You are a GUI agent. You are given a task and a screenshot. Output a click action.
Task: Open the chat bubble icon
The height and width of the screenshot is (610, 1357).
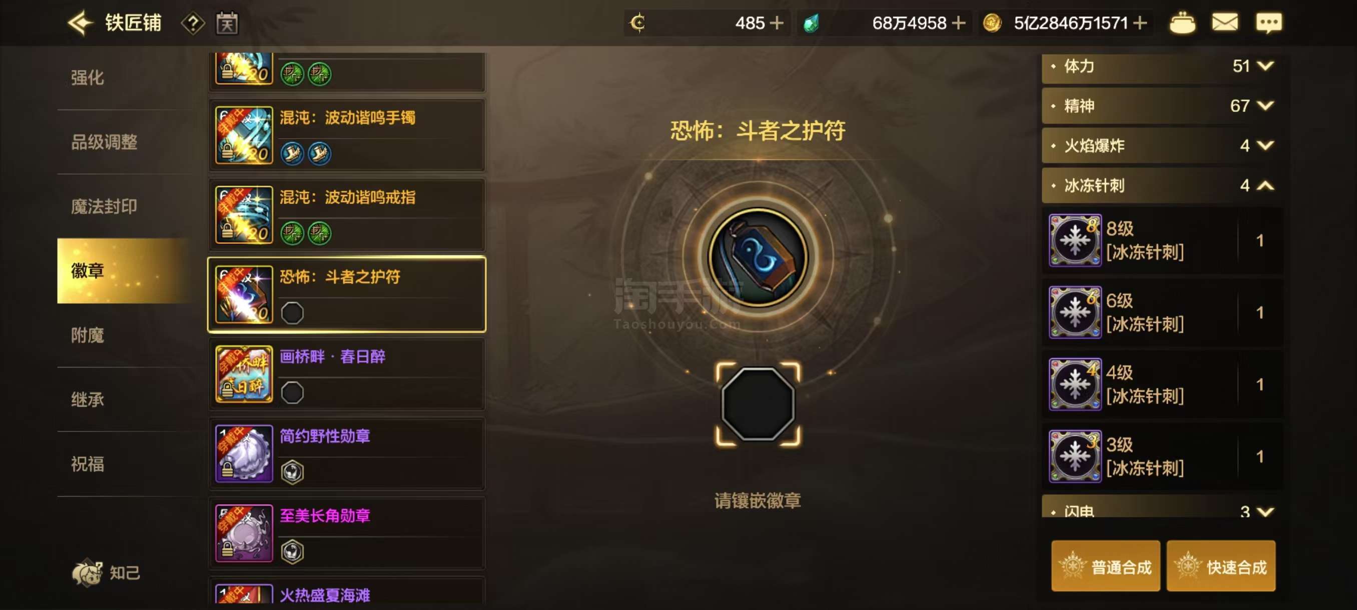coord(1268,22)
